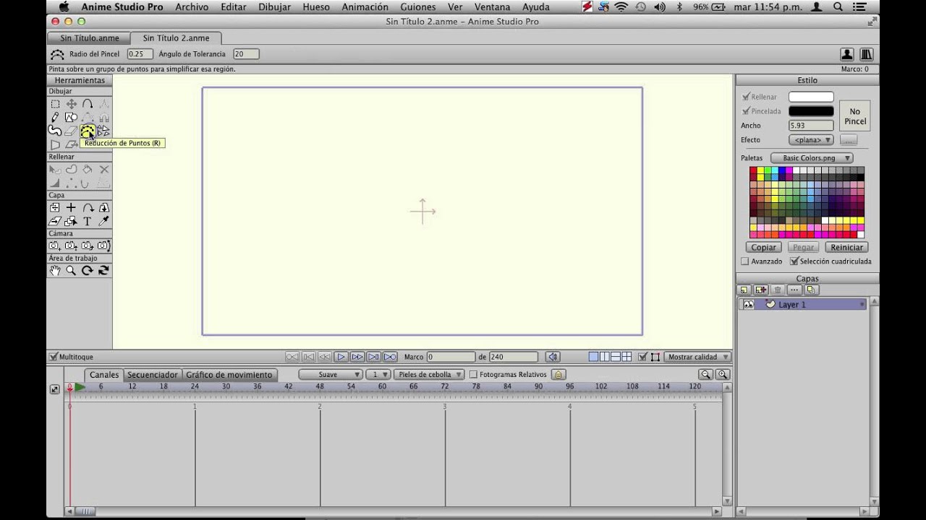The width and height of the screenshot is (926, 520).
Task: Enable the Avanzado checkbox
Action: pos(744,261)
